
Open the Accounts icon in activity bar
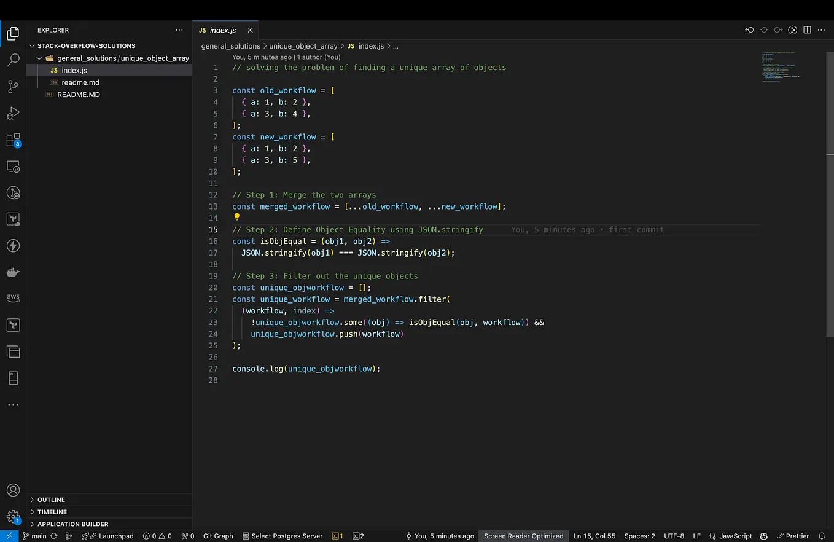click(x=13, y=490)
